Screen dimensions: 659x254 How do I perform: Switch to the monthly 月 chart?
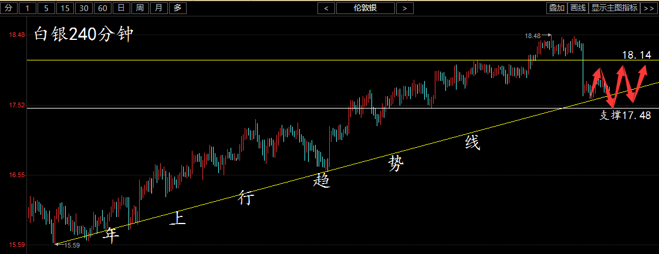click(x=158, y=8)
